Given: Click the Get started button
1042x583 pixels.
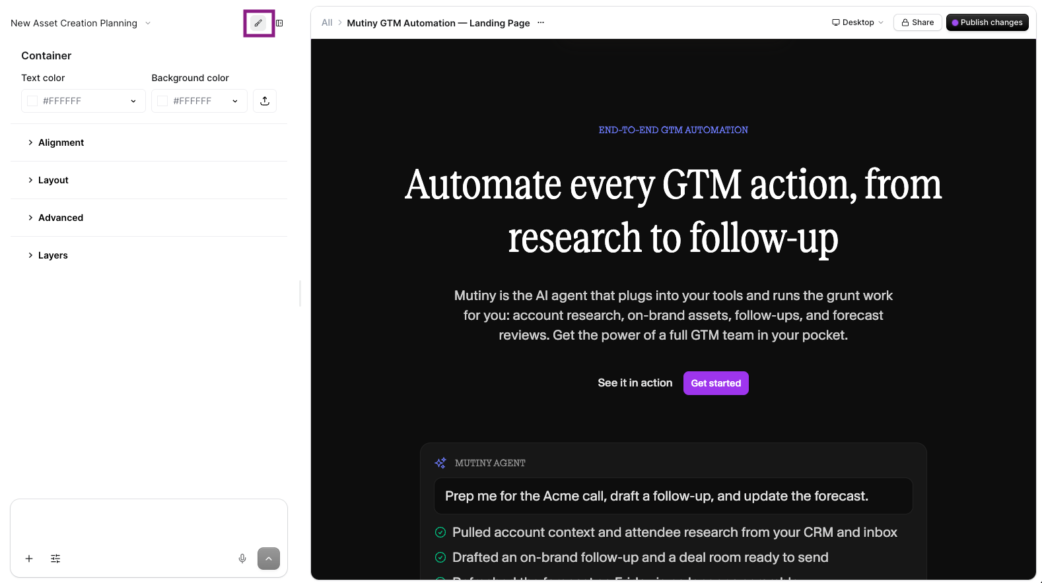Looking at the screenshot, I should 716,383.
